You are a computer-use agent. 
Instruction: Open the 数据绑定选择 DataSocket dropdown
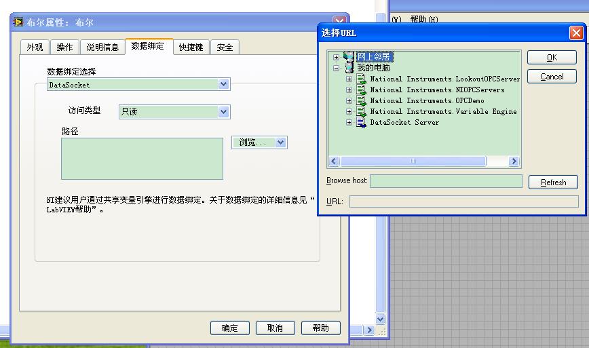pos(223,84)
